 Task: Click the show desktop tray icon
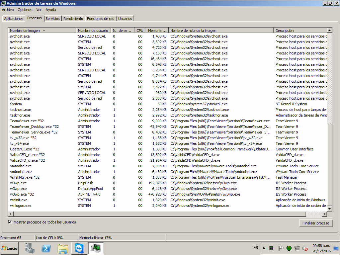pos(336,248)
